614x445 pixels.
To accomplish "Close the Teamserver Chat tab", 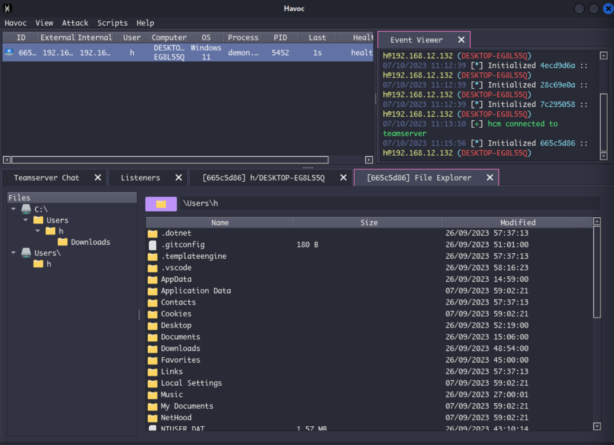I will [x=98, y=177].
